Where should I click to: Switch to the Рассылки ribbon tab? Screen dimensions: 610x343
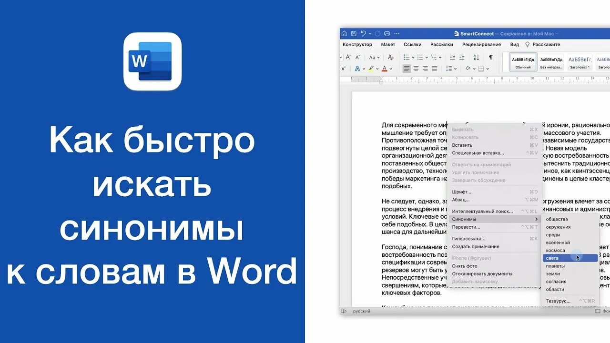442,44
